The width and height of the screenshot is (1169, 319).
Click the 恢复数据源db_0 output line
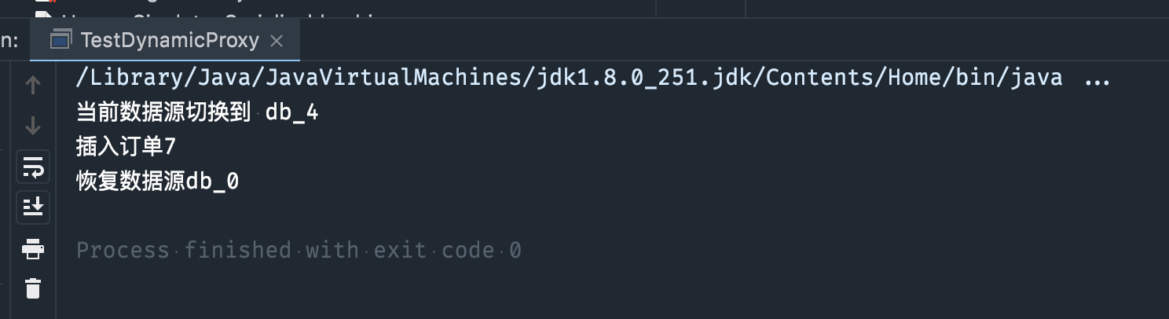[x=157, y=181]
